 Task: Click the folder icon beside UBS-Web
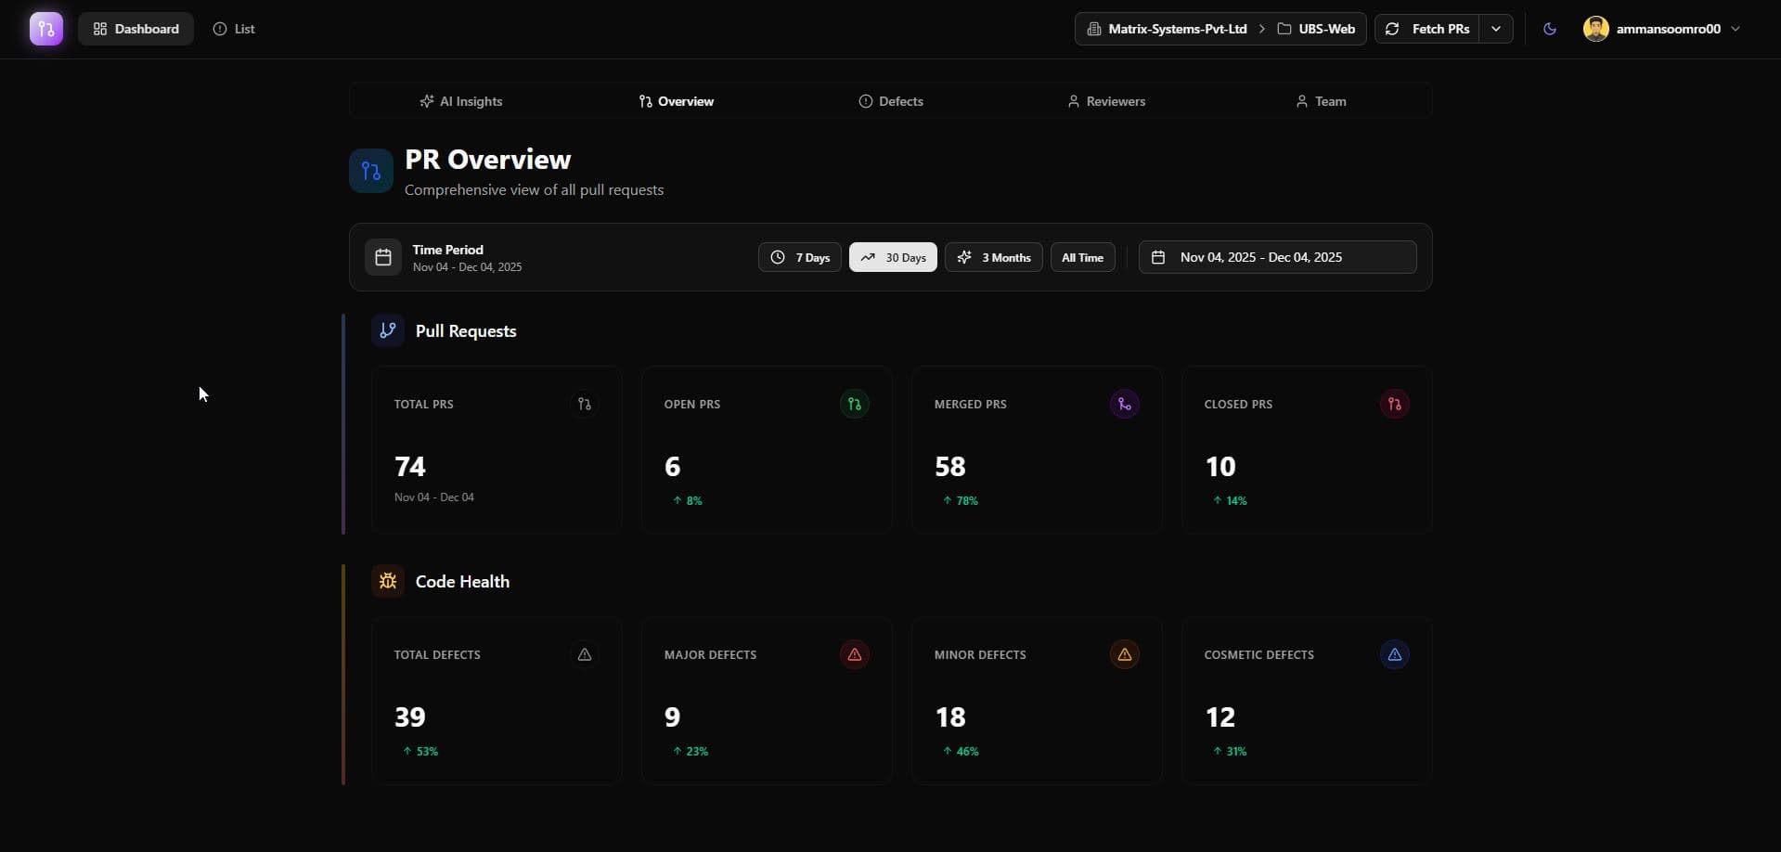coord(1284,29)
